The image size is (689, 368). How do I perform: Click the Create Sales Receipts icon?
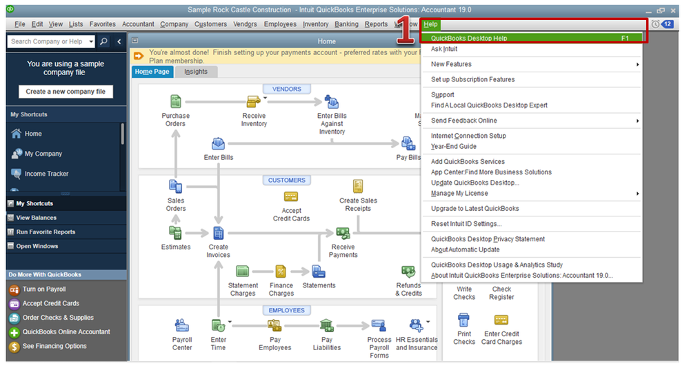pyautogui.click(x=358, y=187)
